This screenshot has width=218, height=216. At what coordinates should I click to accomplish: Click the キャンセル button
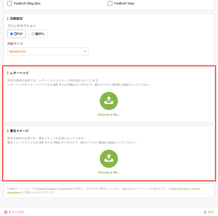pos(14,212)
